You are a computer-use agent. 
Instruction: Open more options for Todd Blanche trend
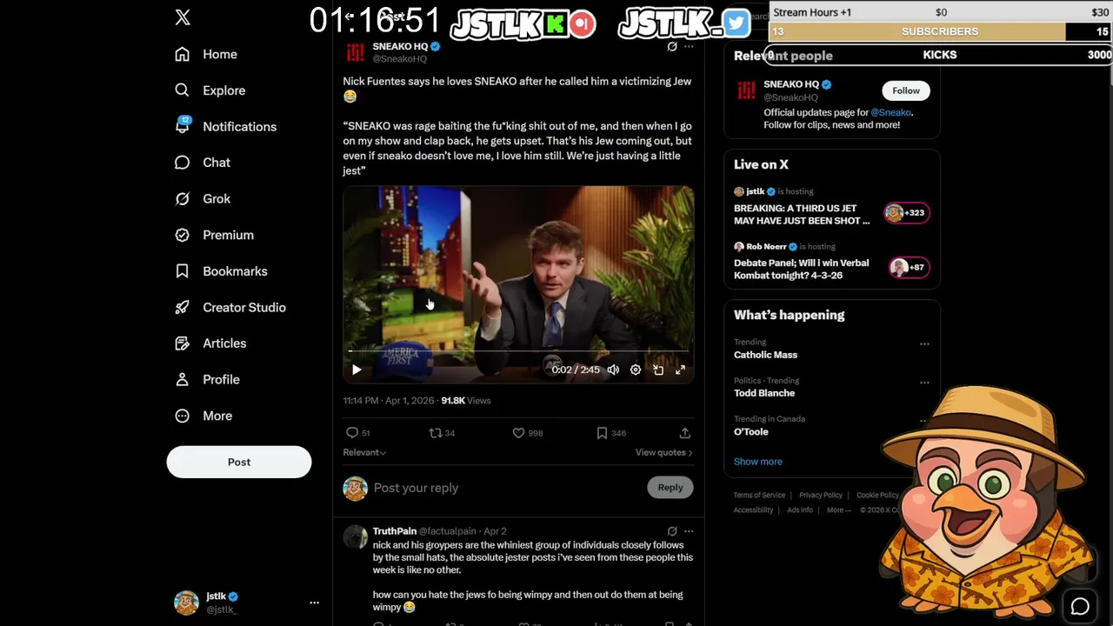[924, 383]
